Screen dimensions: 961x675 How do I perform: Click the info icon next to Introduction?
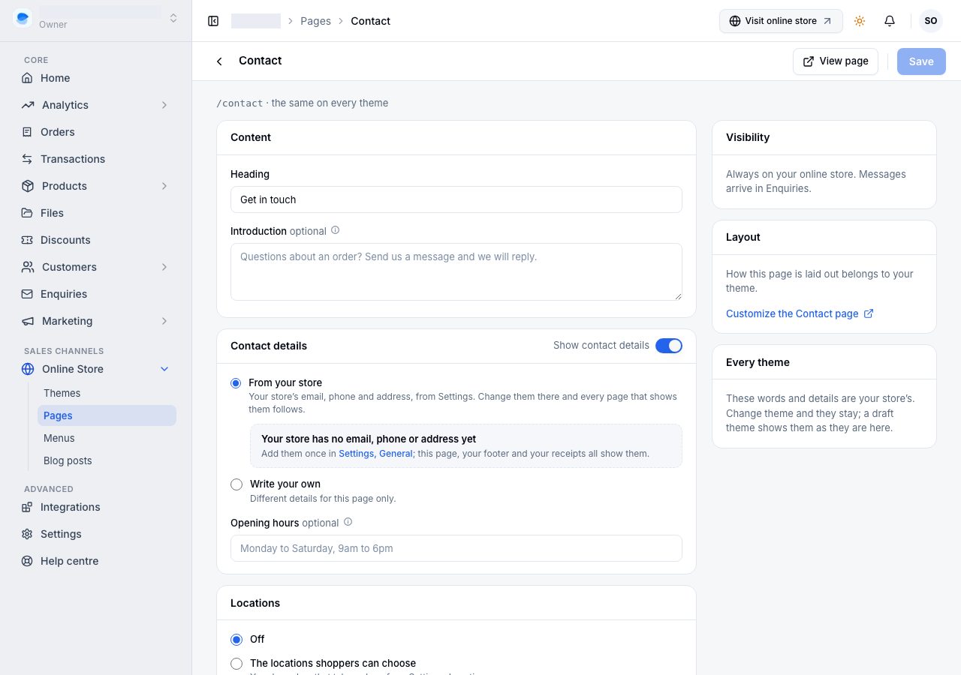pyautogui.click(x=336, y=230)
